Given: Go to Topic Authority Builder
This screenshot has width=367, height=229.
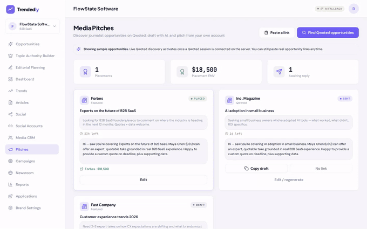Looking at the screenshot, I should pyautogui.click(x=32, y=55).
